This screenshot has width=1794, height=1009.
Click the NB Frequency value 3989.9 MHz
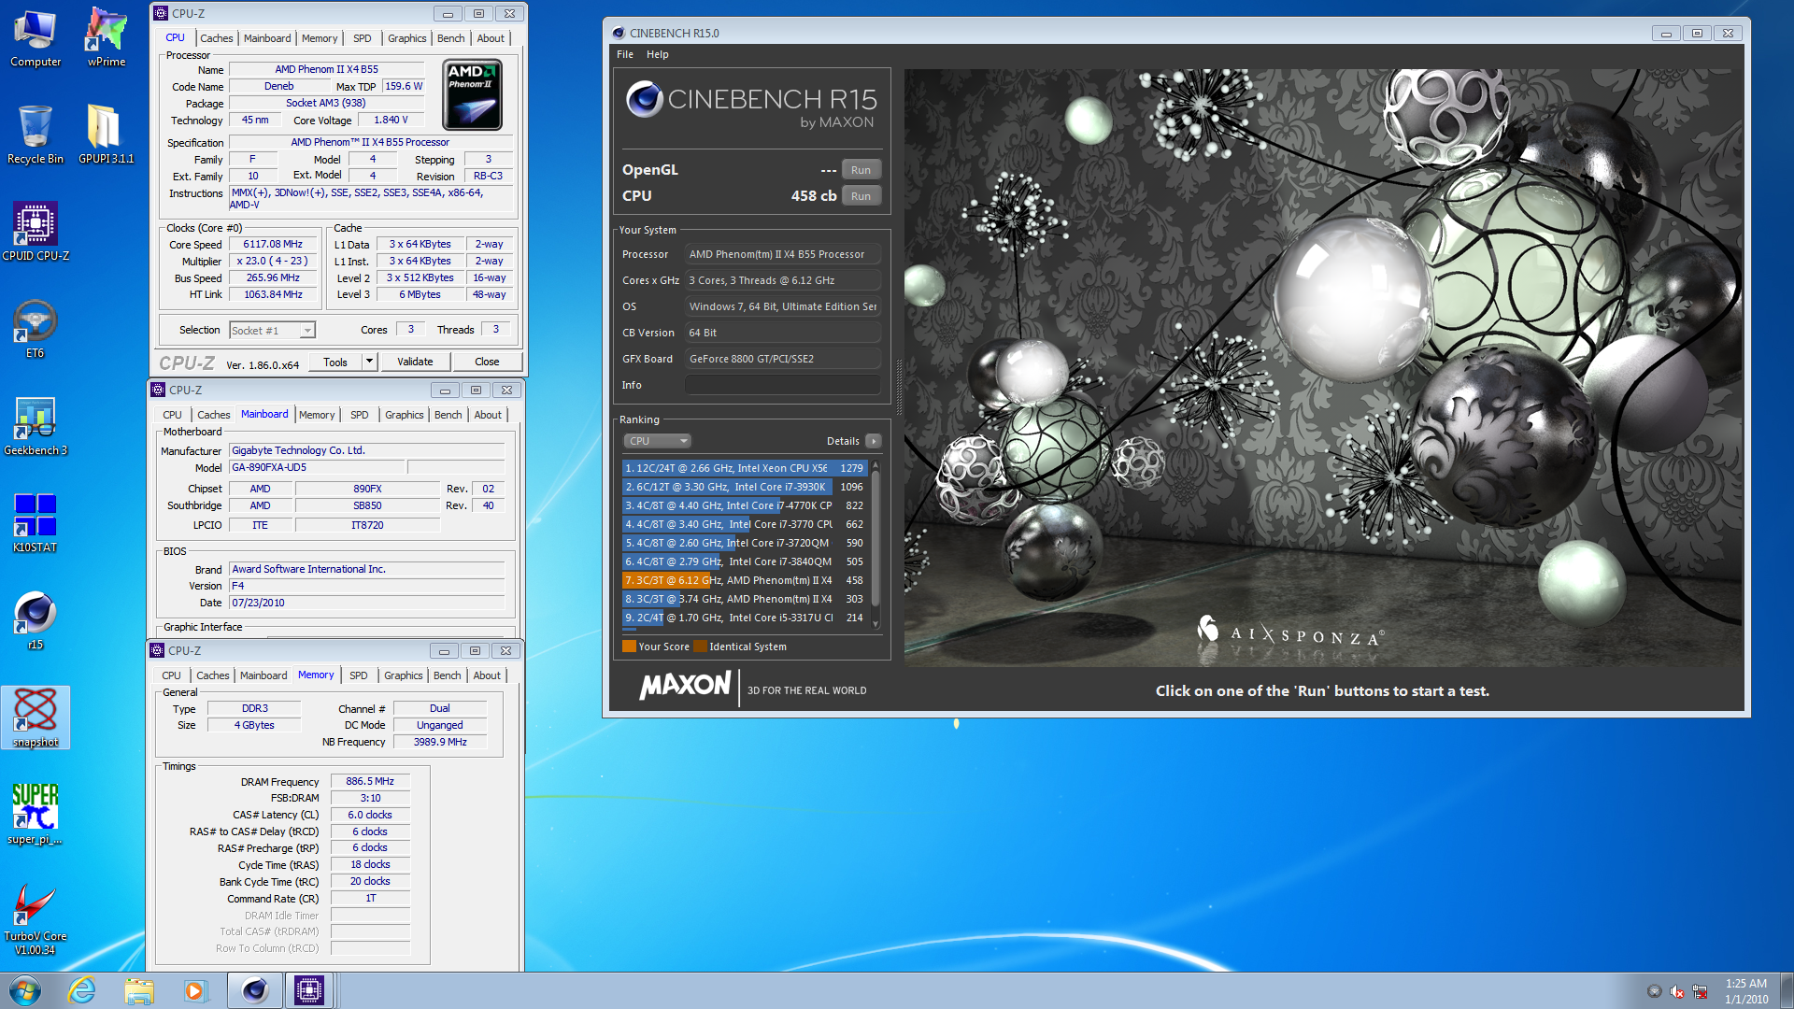[x=440, y=742]
